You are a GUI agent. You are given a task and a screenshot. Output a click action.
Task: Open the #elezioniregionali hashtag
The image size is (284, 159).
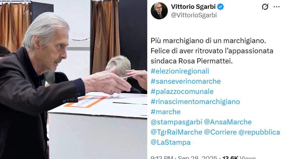pos(180,71)
